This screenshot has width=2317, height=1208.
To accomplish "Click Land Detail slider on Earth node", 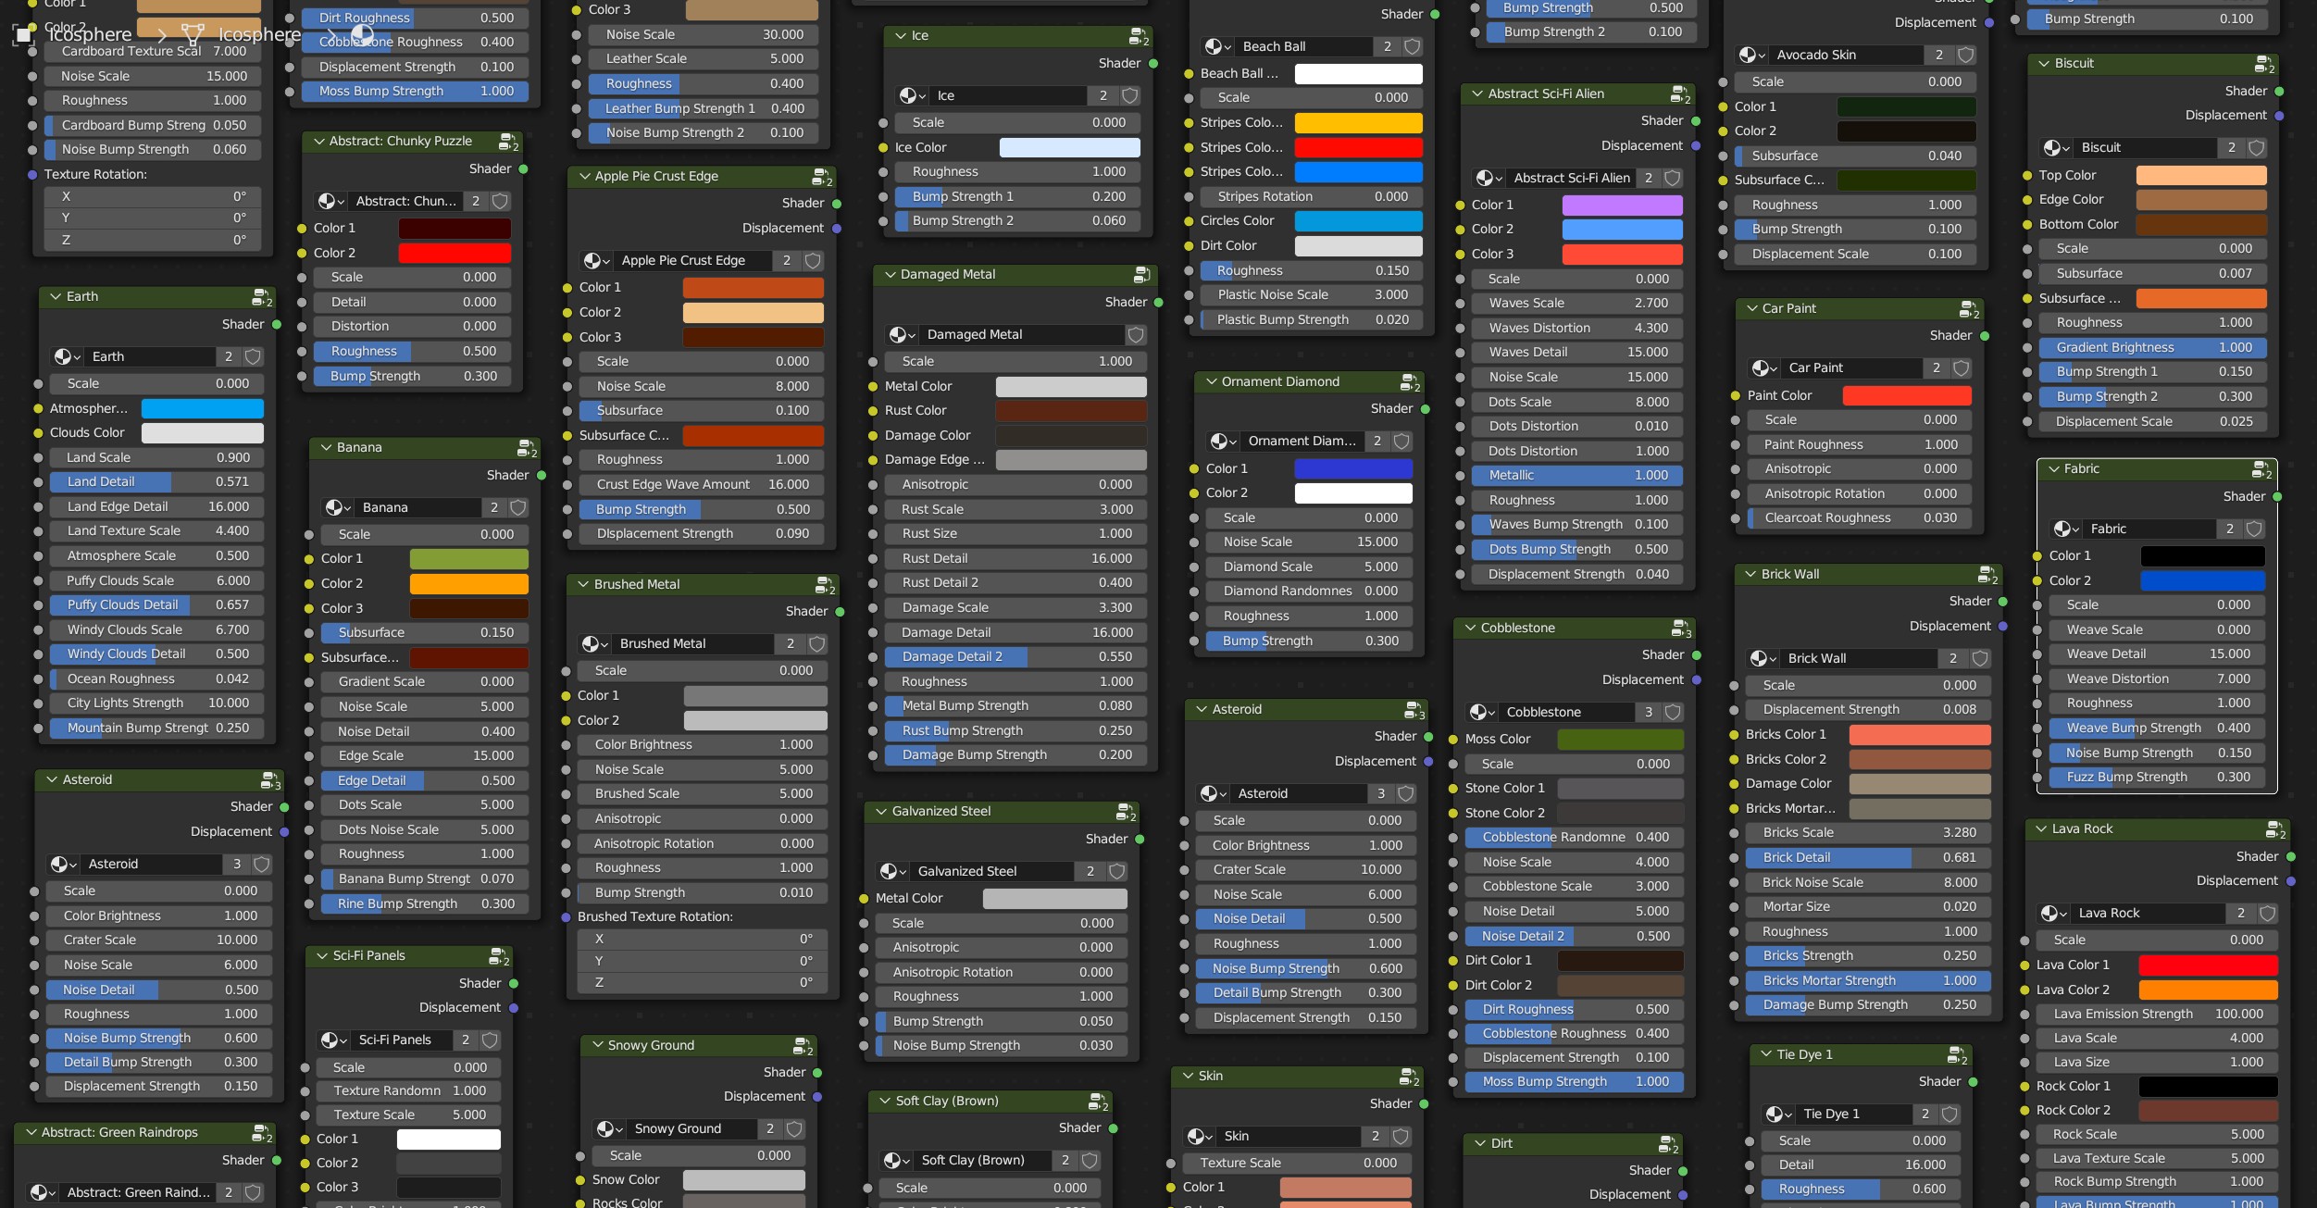I will click(156, 482).
